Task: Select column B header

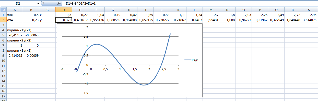Action: (x=31, y=10)
